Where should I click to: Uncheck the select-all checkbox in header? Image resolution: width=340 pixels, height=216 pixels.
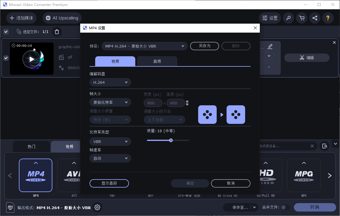6,31
